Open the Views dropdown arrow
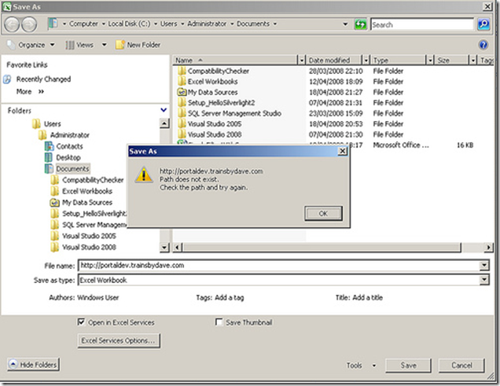 (105, 45)
